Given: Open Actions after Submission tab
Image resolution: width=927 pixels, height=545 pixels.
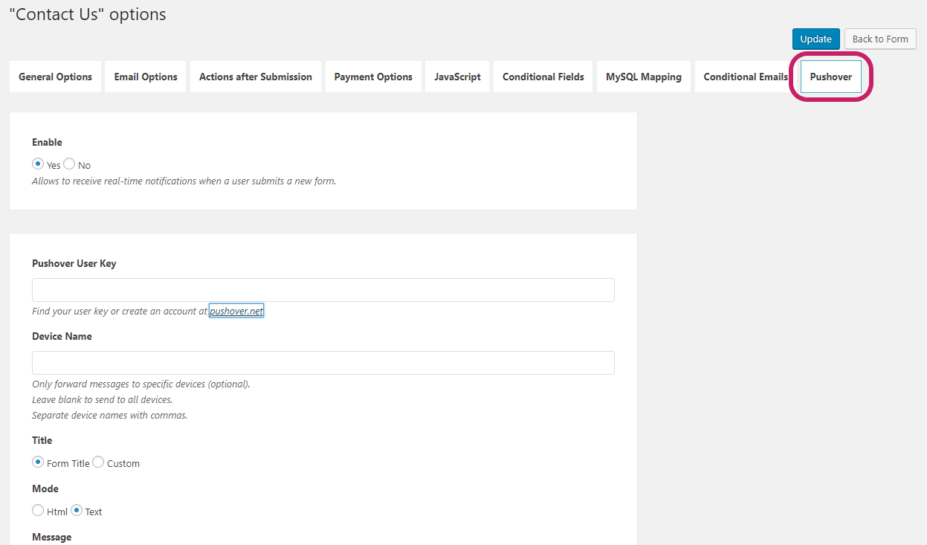Looking at the screenshot, I should [256, 77].
